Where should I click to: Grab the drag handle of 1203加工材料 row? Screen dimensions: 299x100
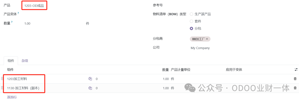tap(2, 79)
